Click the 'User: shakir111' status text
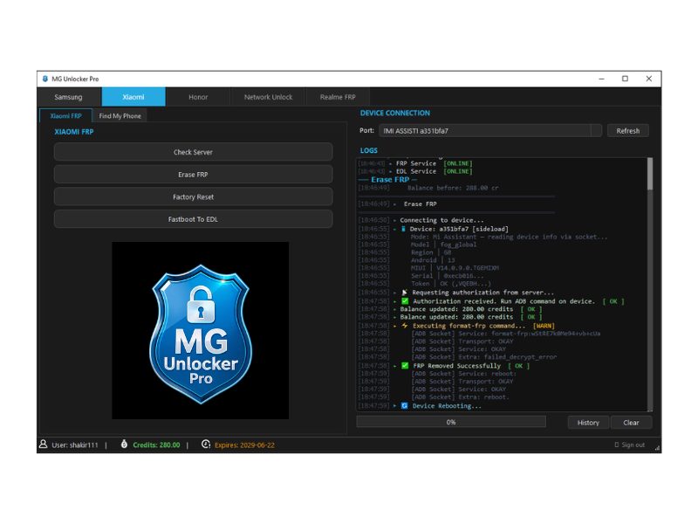 [x=75, y=445]
